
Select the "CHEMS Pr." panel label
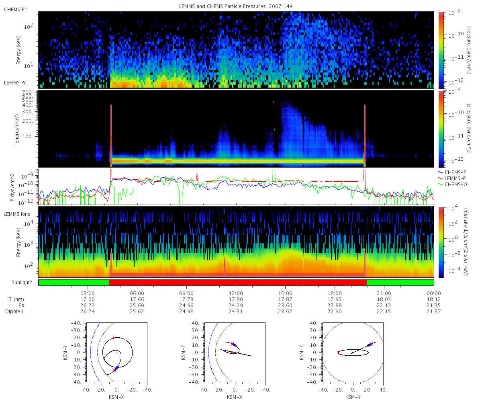pos(16,9)
